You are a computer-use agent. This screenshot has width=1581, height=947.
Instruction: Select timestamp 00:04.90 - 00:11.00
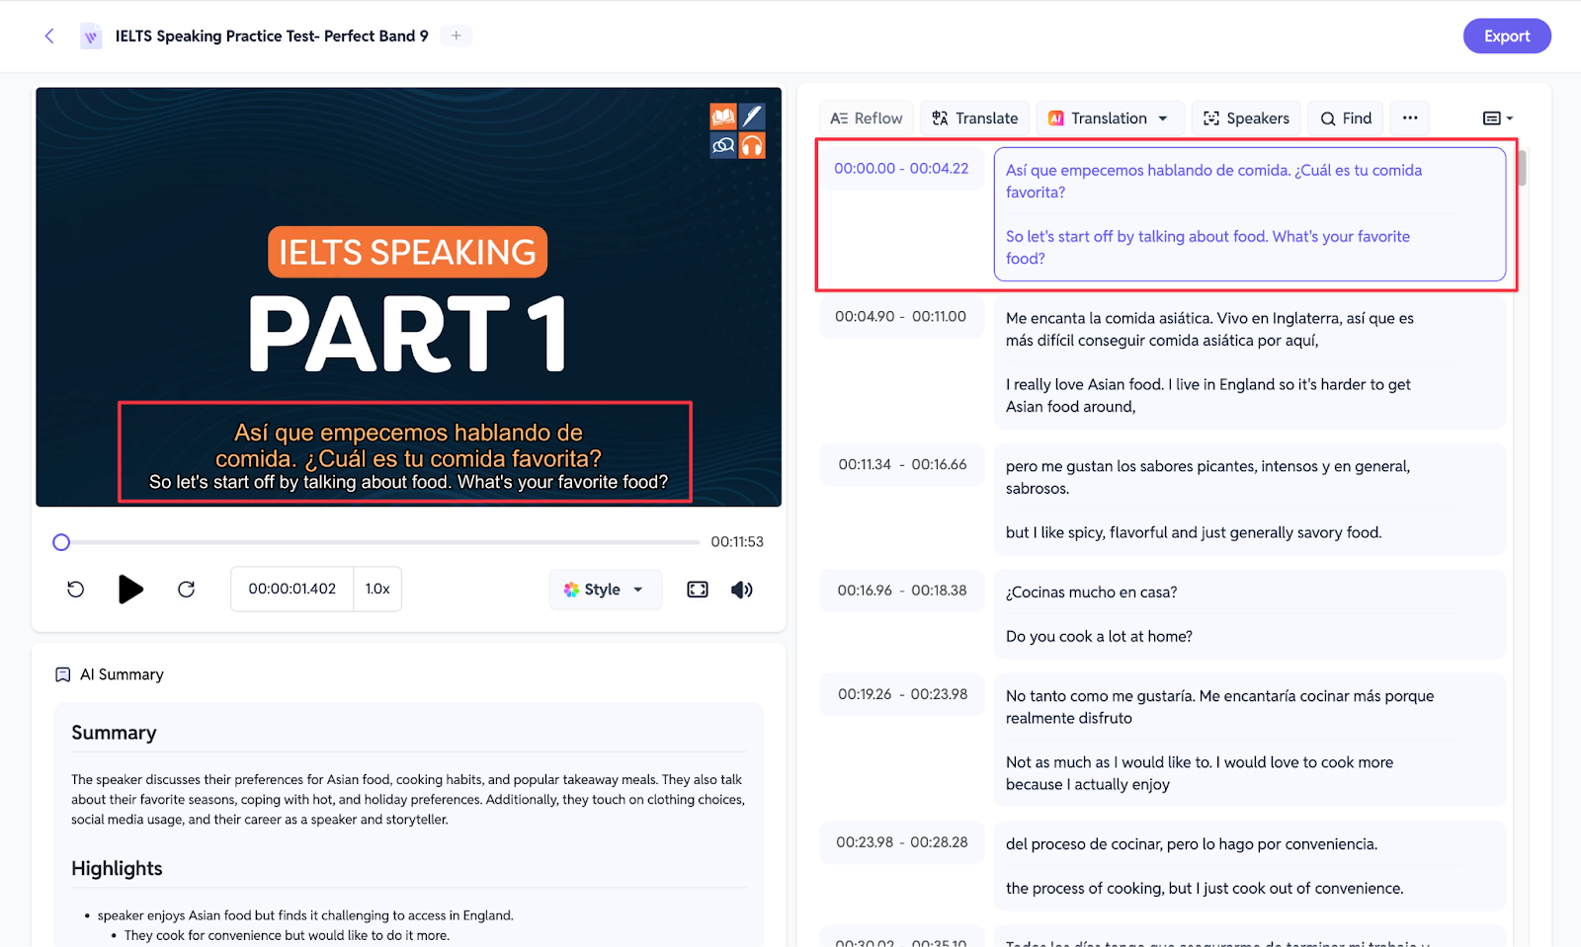coord(901,317)
